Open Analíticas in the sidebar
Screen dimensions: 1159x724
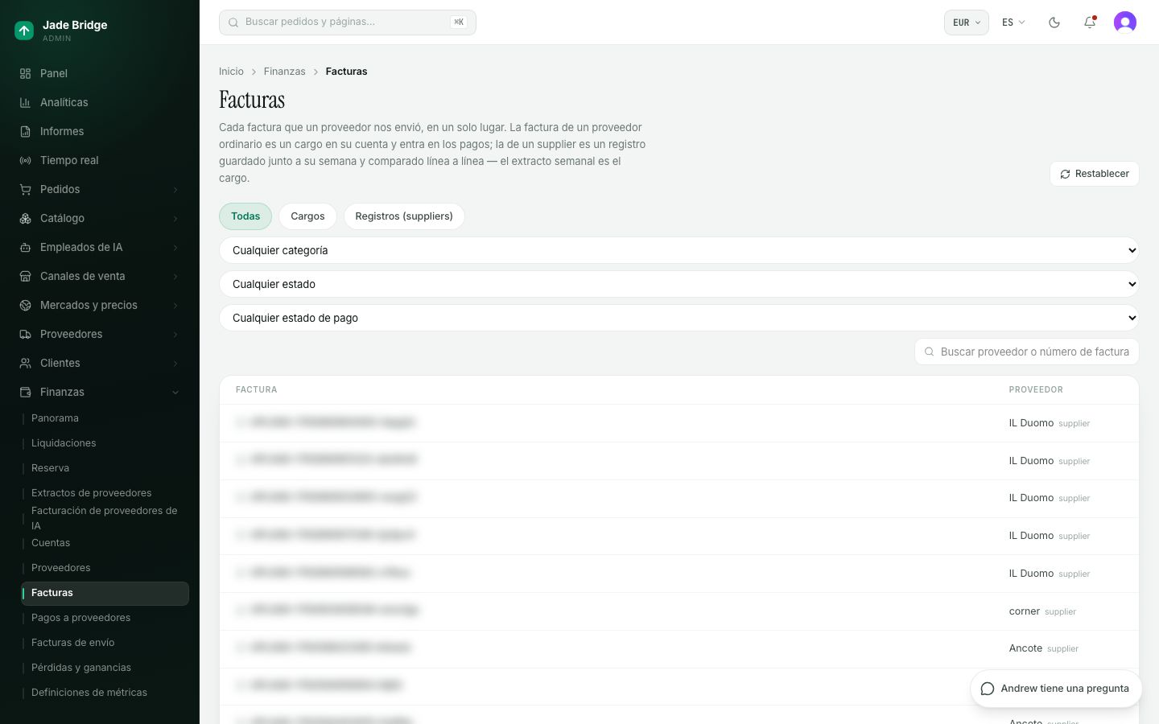point(100,102)
